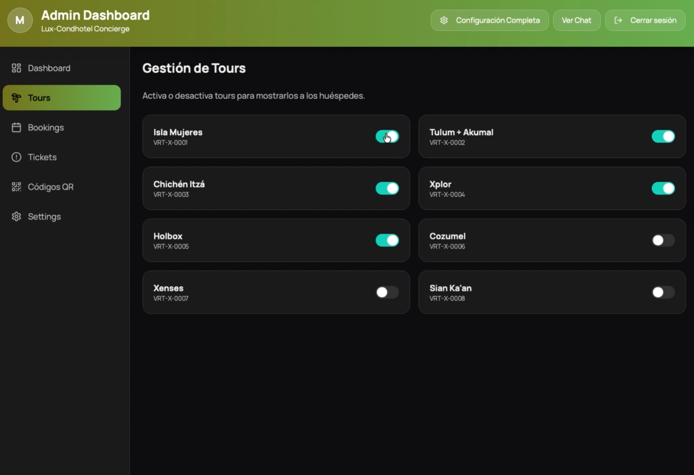Select the Códigos QR icon
694x475 pixels.
pyautogui.click(x=16, y=187)
